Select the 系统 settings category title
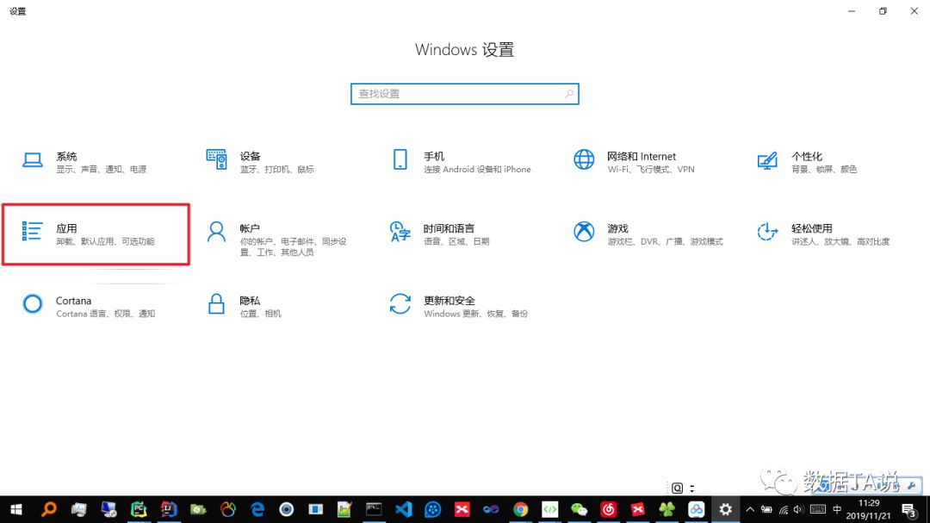This screenshot has height=523, width=930. click(66, 156)
